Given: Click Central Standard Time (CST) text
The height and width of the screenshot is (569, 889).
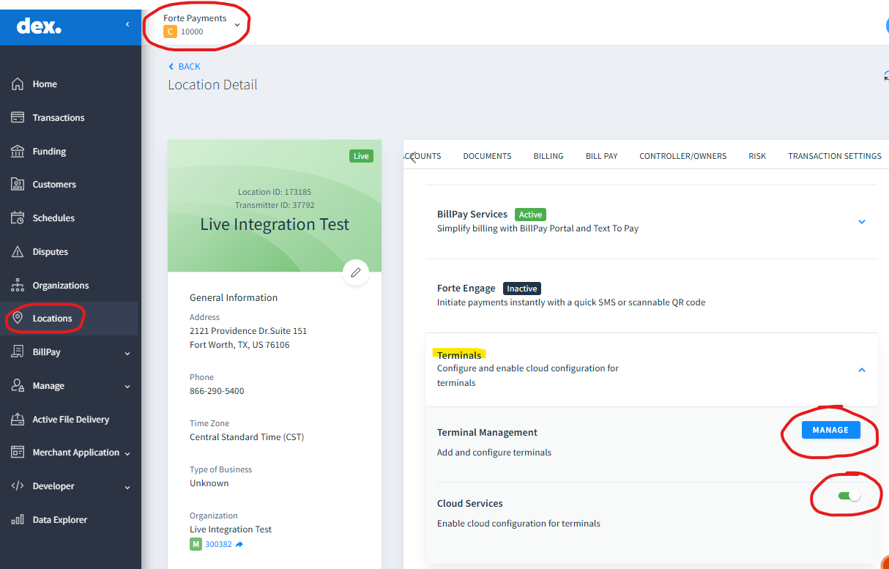Looking at the screenshot, I should coord(247,437).
